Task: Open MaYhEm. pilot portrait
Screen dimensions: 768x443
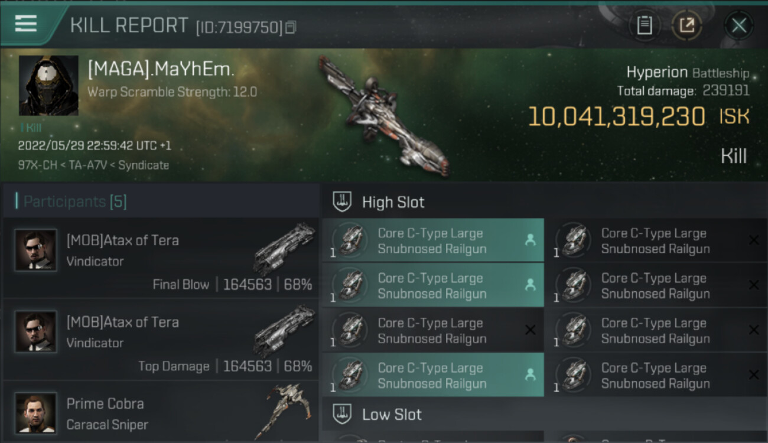Action: [x=48, y=86]
